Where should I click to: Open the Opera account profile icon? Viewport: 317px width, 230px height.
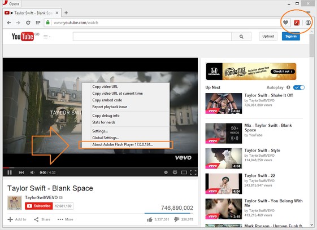point(308,23)
